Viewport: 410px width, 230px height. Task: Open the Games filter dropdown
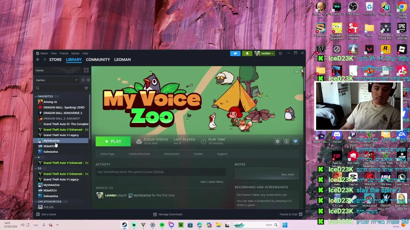point(56,80)
